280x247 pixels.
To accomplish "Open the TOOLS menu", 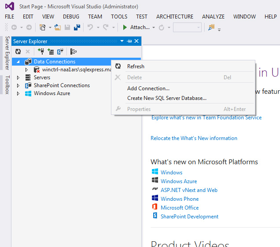I will [x=119, y=17].
